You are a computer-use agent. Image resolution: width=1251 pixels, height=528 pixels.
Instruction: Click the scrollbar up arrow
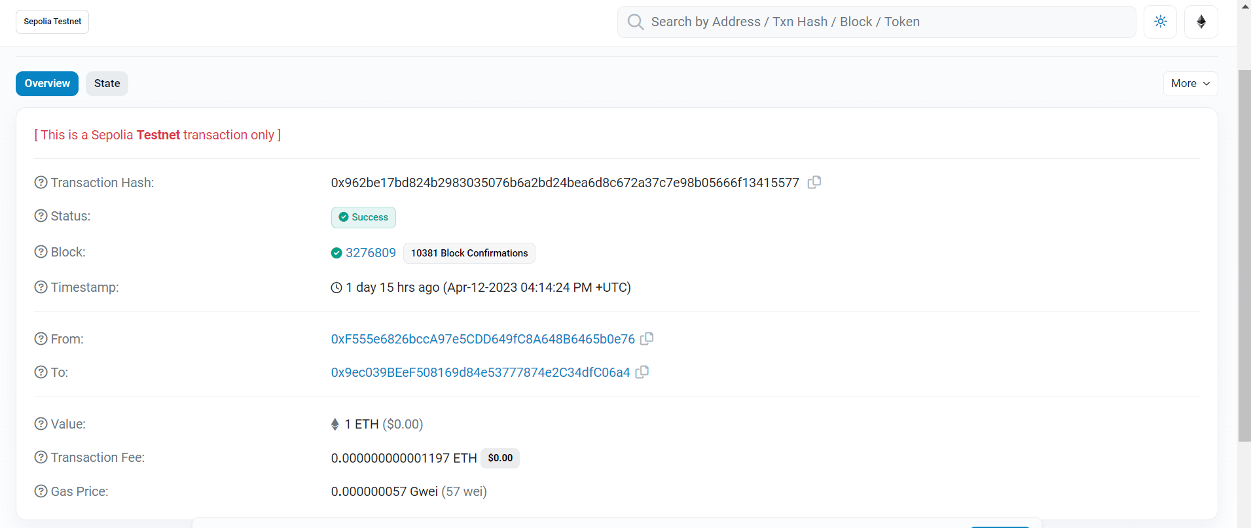[1244, 6]
